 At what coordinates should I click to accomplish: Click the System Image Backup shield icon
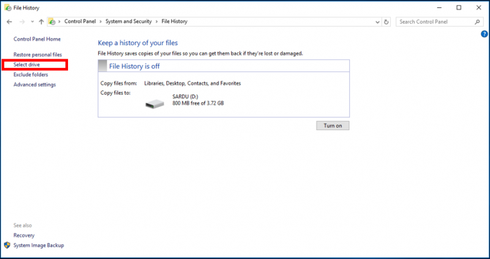point(7,246)
